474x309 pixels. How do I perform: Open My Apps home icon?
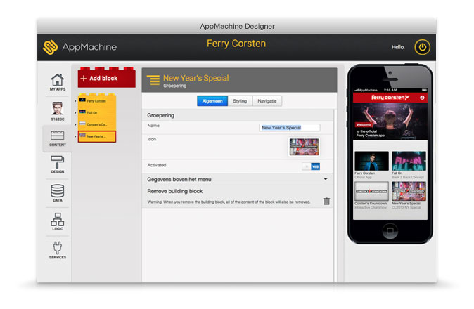(x=58, y=81)
